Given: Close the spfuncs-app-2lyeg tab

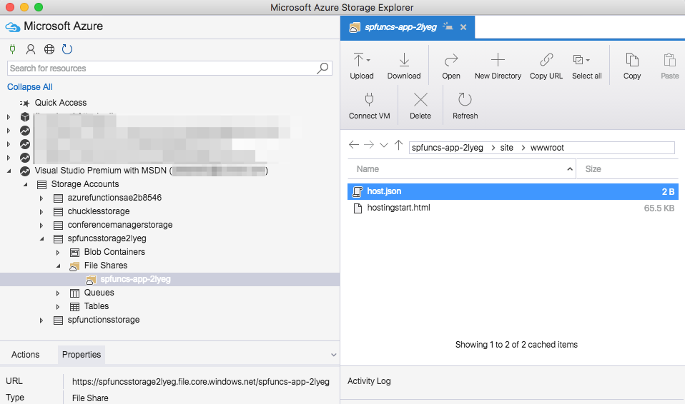Looking at the screenshot, I should (x=463, y=28).
